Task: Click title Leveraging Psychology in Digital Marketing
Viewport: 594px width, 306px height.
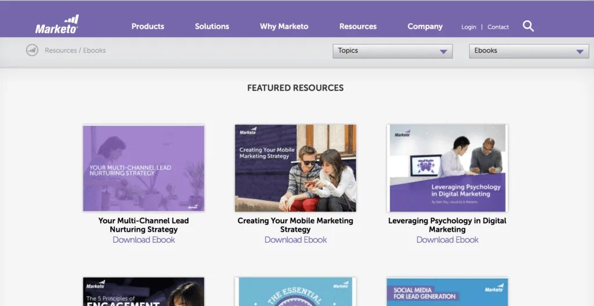Action: click(x=447, y=225)
